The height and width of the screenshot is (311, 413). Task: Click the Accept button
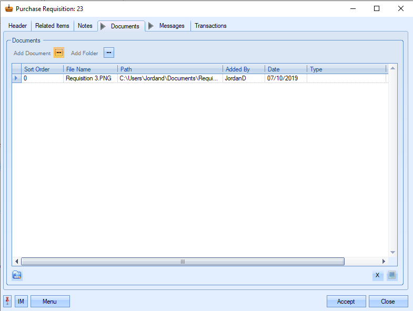point(346,301)
